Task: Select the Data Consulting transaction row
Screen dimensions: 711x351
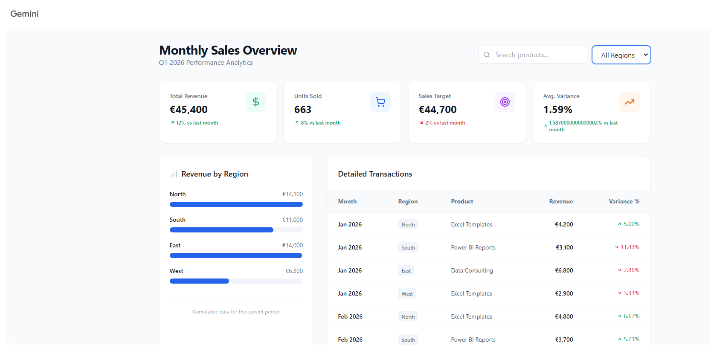Action: pyautogui.click(x=488, y=270)
